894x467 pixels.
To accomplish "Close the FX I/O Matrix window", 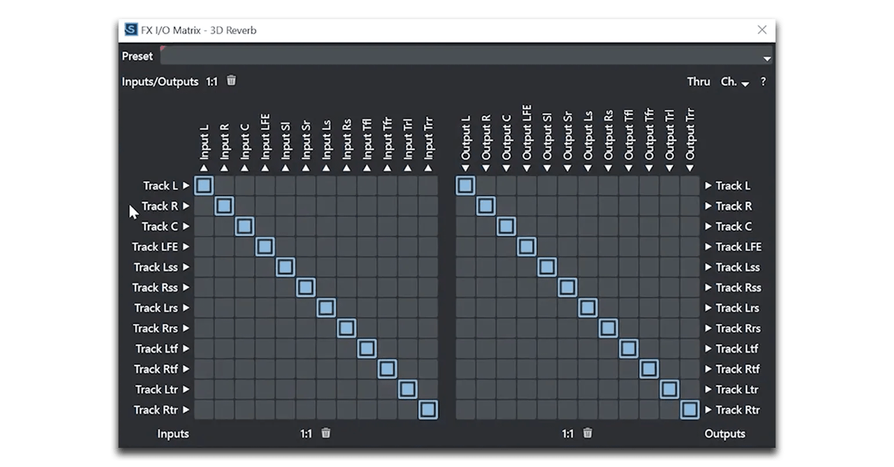I will 762,30.
